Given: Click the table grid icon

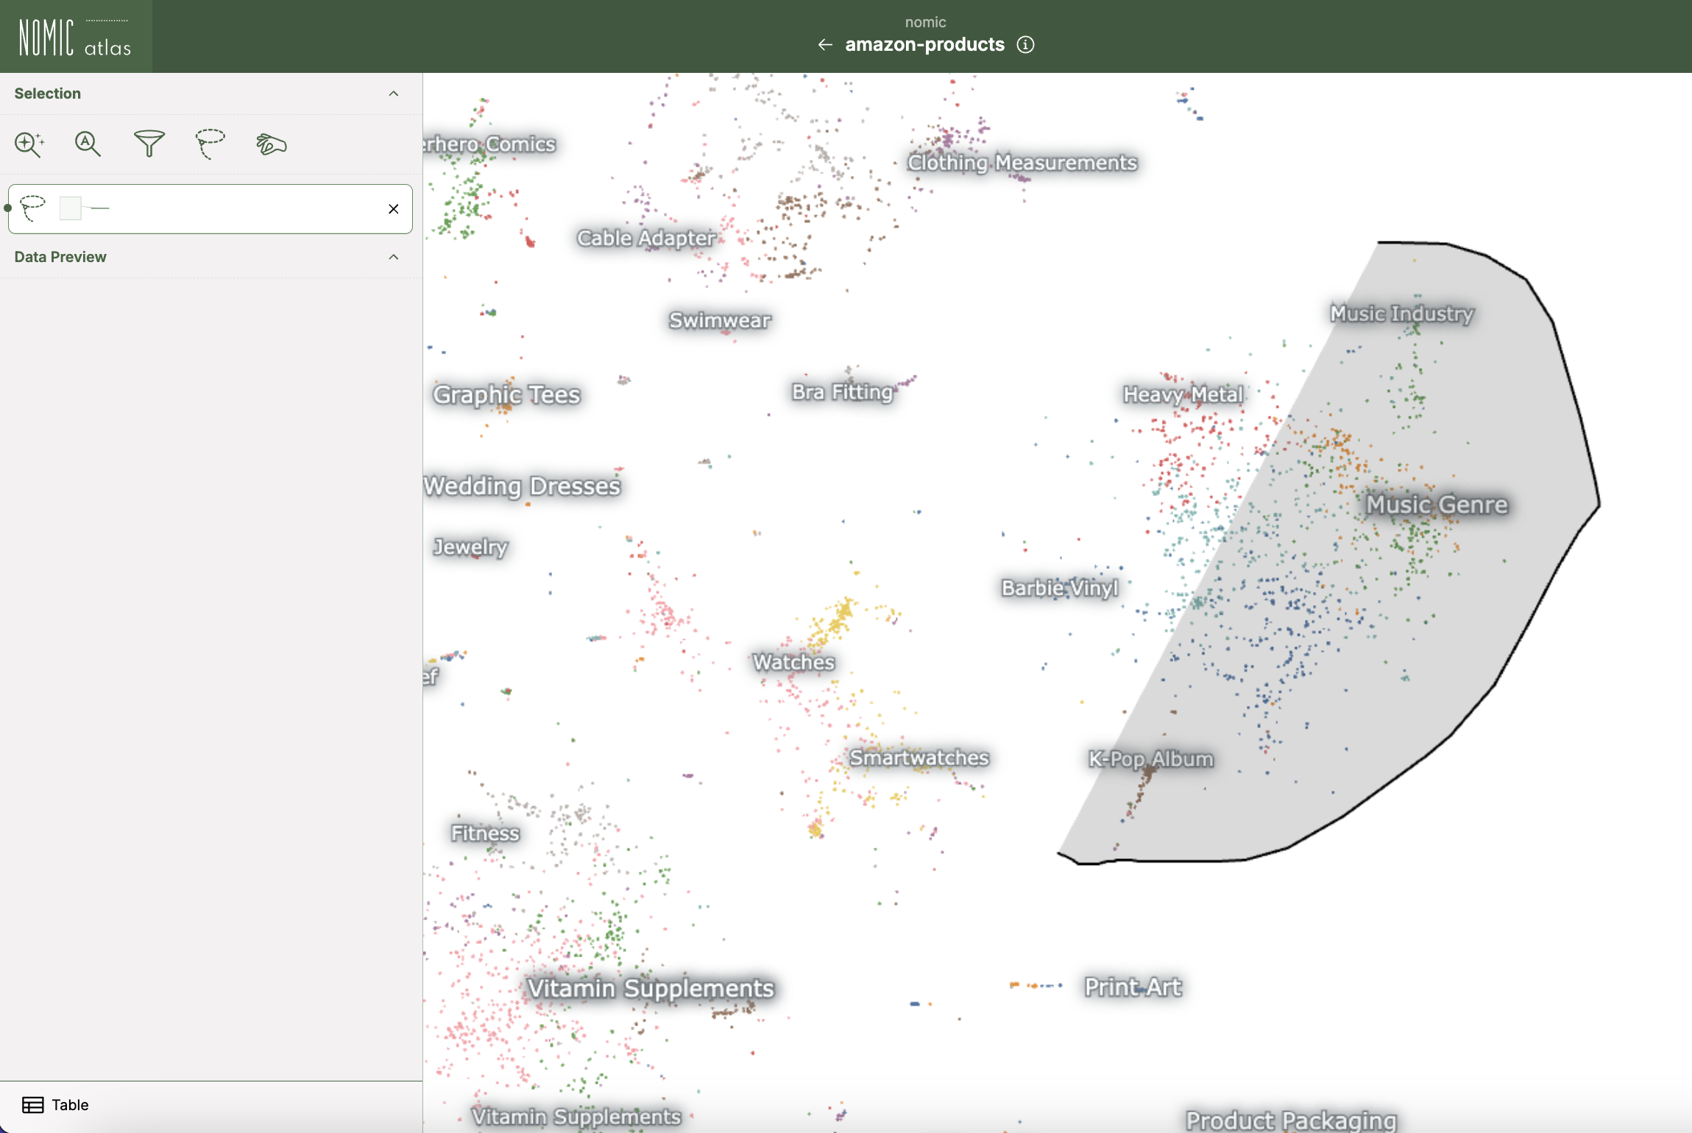Looking at the screenshot, I should pyautogui.click(x=32, y=1104).
